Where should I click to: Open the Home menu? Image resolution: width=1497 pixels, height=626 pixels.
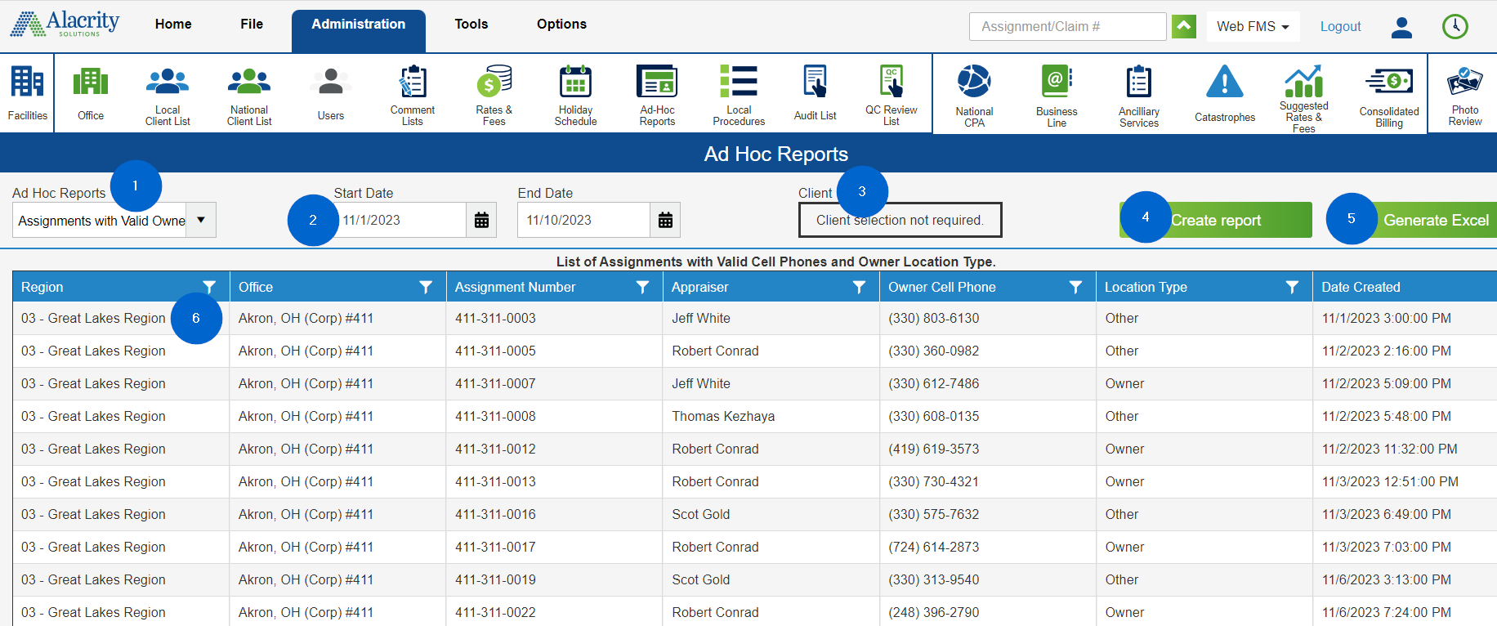click(173, 25)
